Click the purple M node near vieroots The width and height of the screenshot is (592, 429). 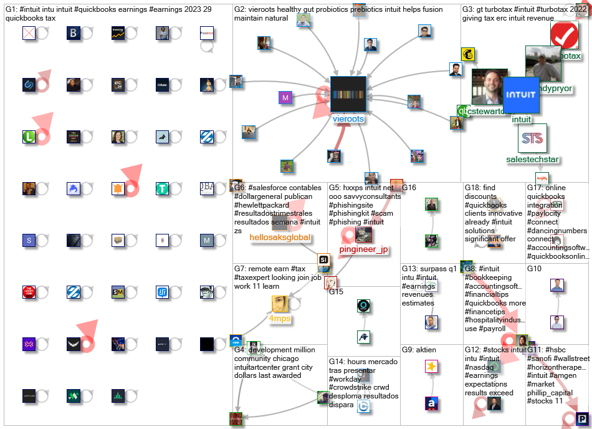click(285, 98)
